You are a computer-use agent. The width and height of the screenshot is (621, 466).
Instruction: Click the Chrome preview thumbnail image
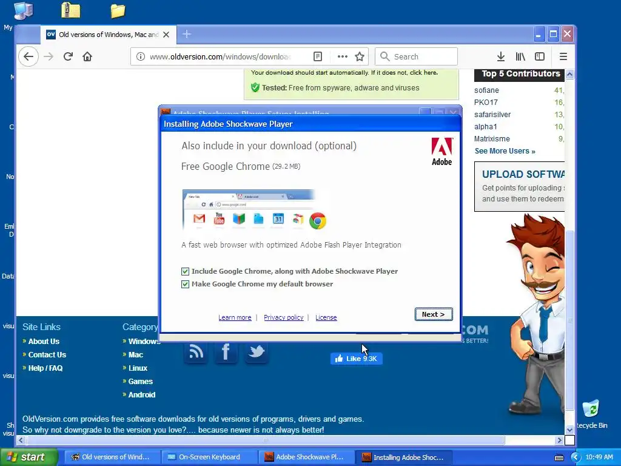[254, 210]
